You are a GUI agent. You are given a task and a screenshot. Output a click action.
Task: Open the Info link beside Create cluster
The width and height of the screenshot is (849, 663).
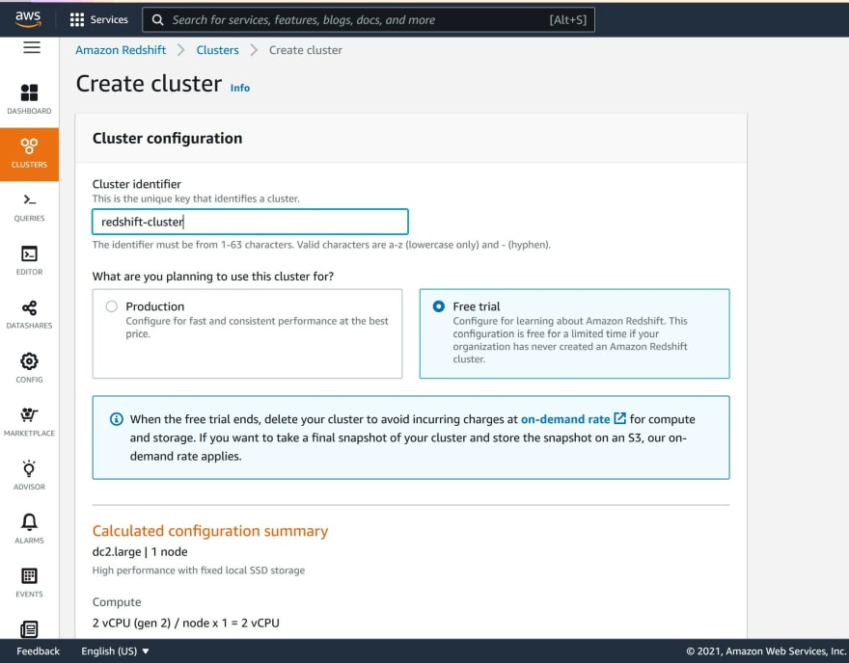coord(240,88)
